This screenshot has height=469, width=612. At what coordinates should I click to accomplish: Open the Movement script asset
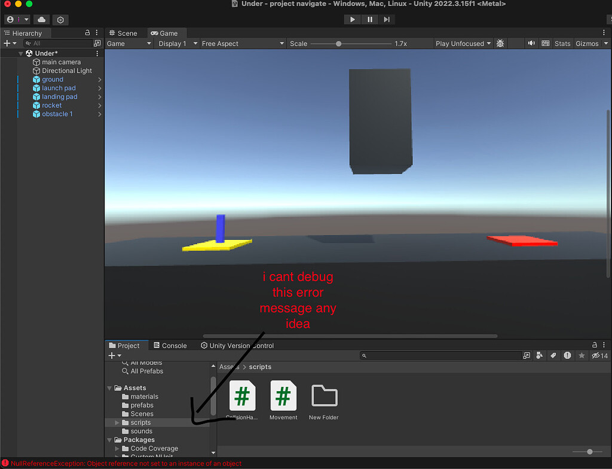(283, 399)
